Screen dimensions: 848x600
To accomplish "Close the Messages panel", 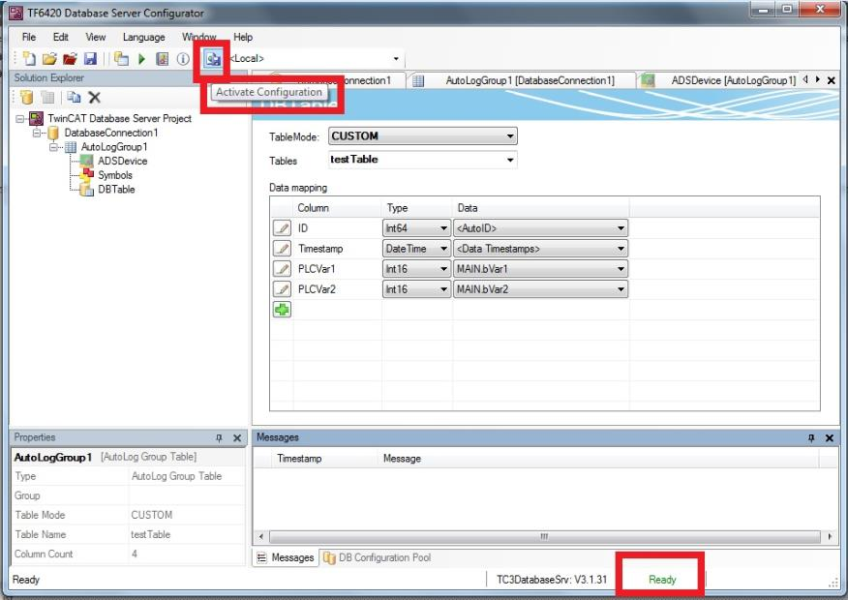I will coord(829,437).
